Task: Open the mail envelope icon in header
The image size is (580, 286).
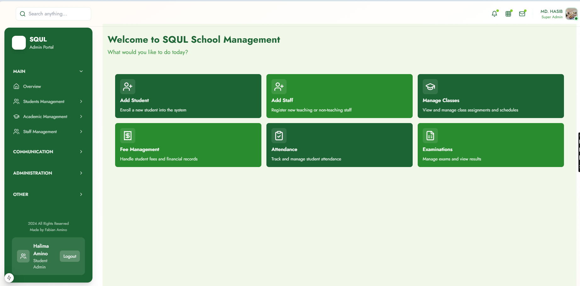Action: (522, 14)
